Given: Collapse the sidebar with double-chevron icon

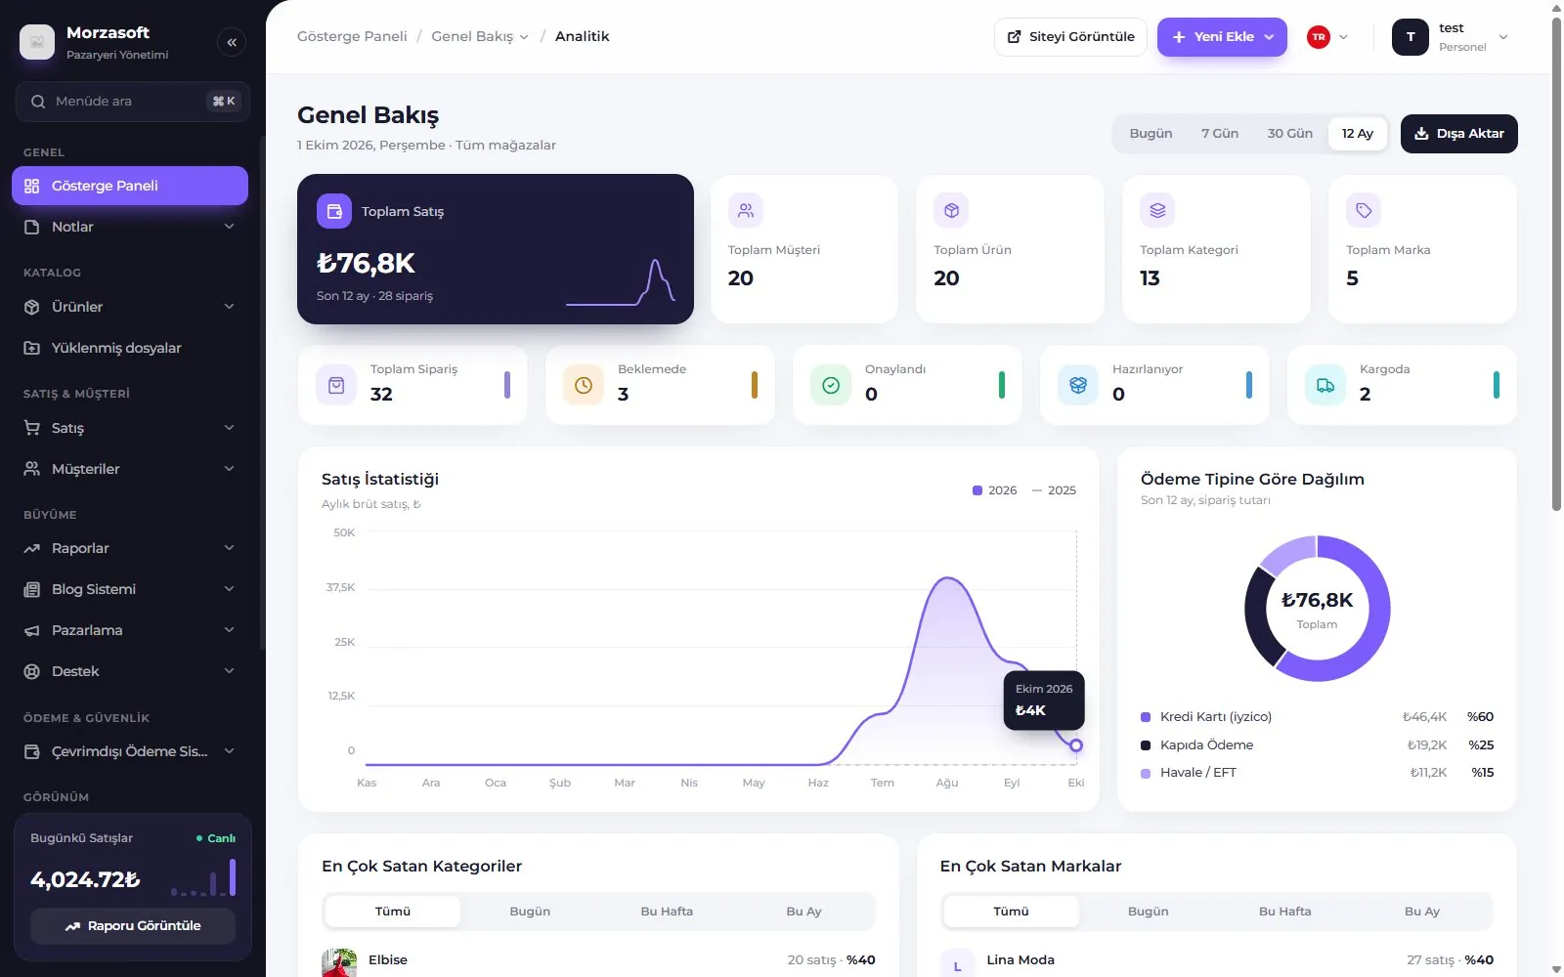Looking at the screenshot, I should click(232, 42).
